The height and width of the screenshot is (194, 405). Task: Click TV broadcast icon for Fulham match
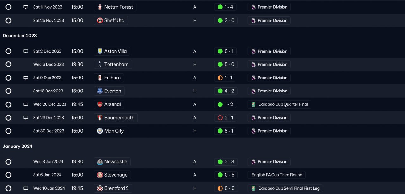point(26,78)
